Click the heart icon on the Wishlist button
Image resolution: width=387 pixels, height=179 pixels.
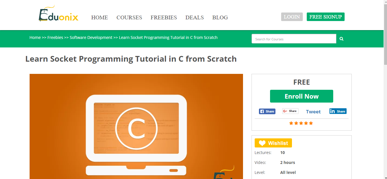pos(262,143)
